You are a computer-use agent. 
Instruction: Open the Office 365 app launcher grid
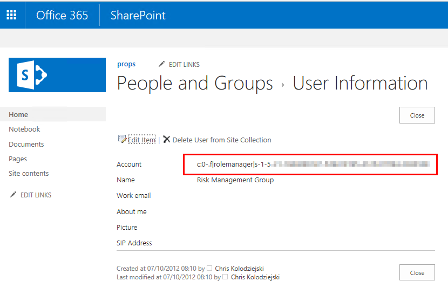[12, 15]
